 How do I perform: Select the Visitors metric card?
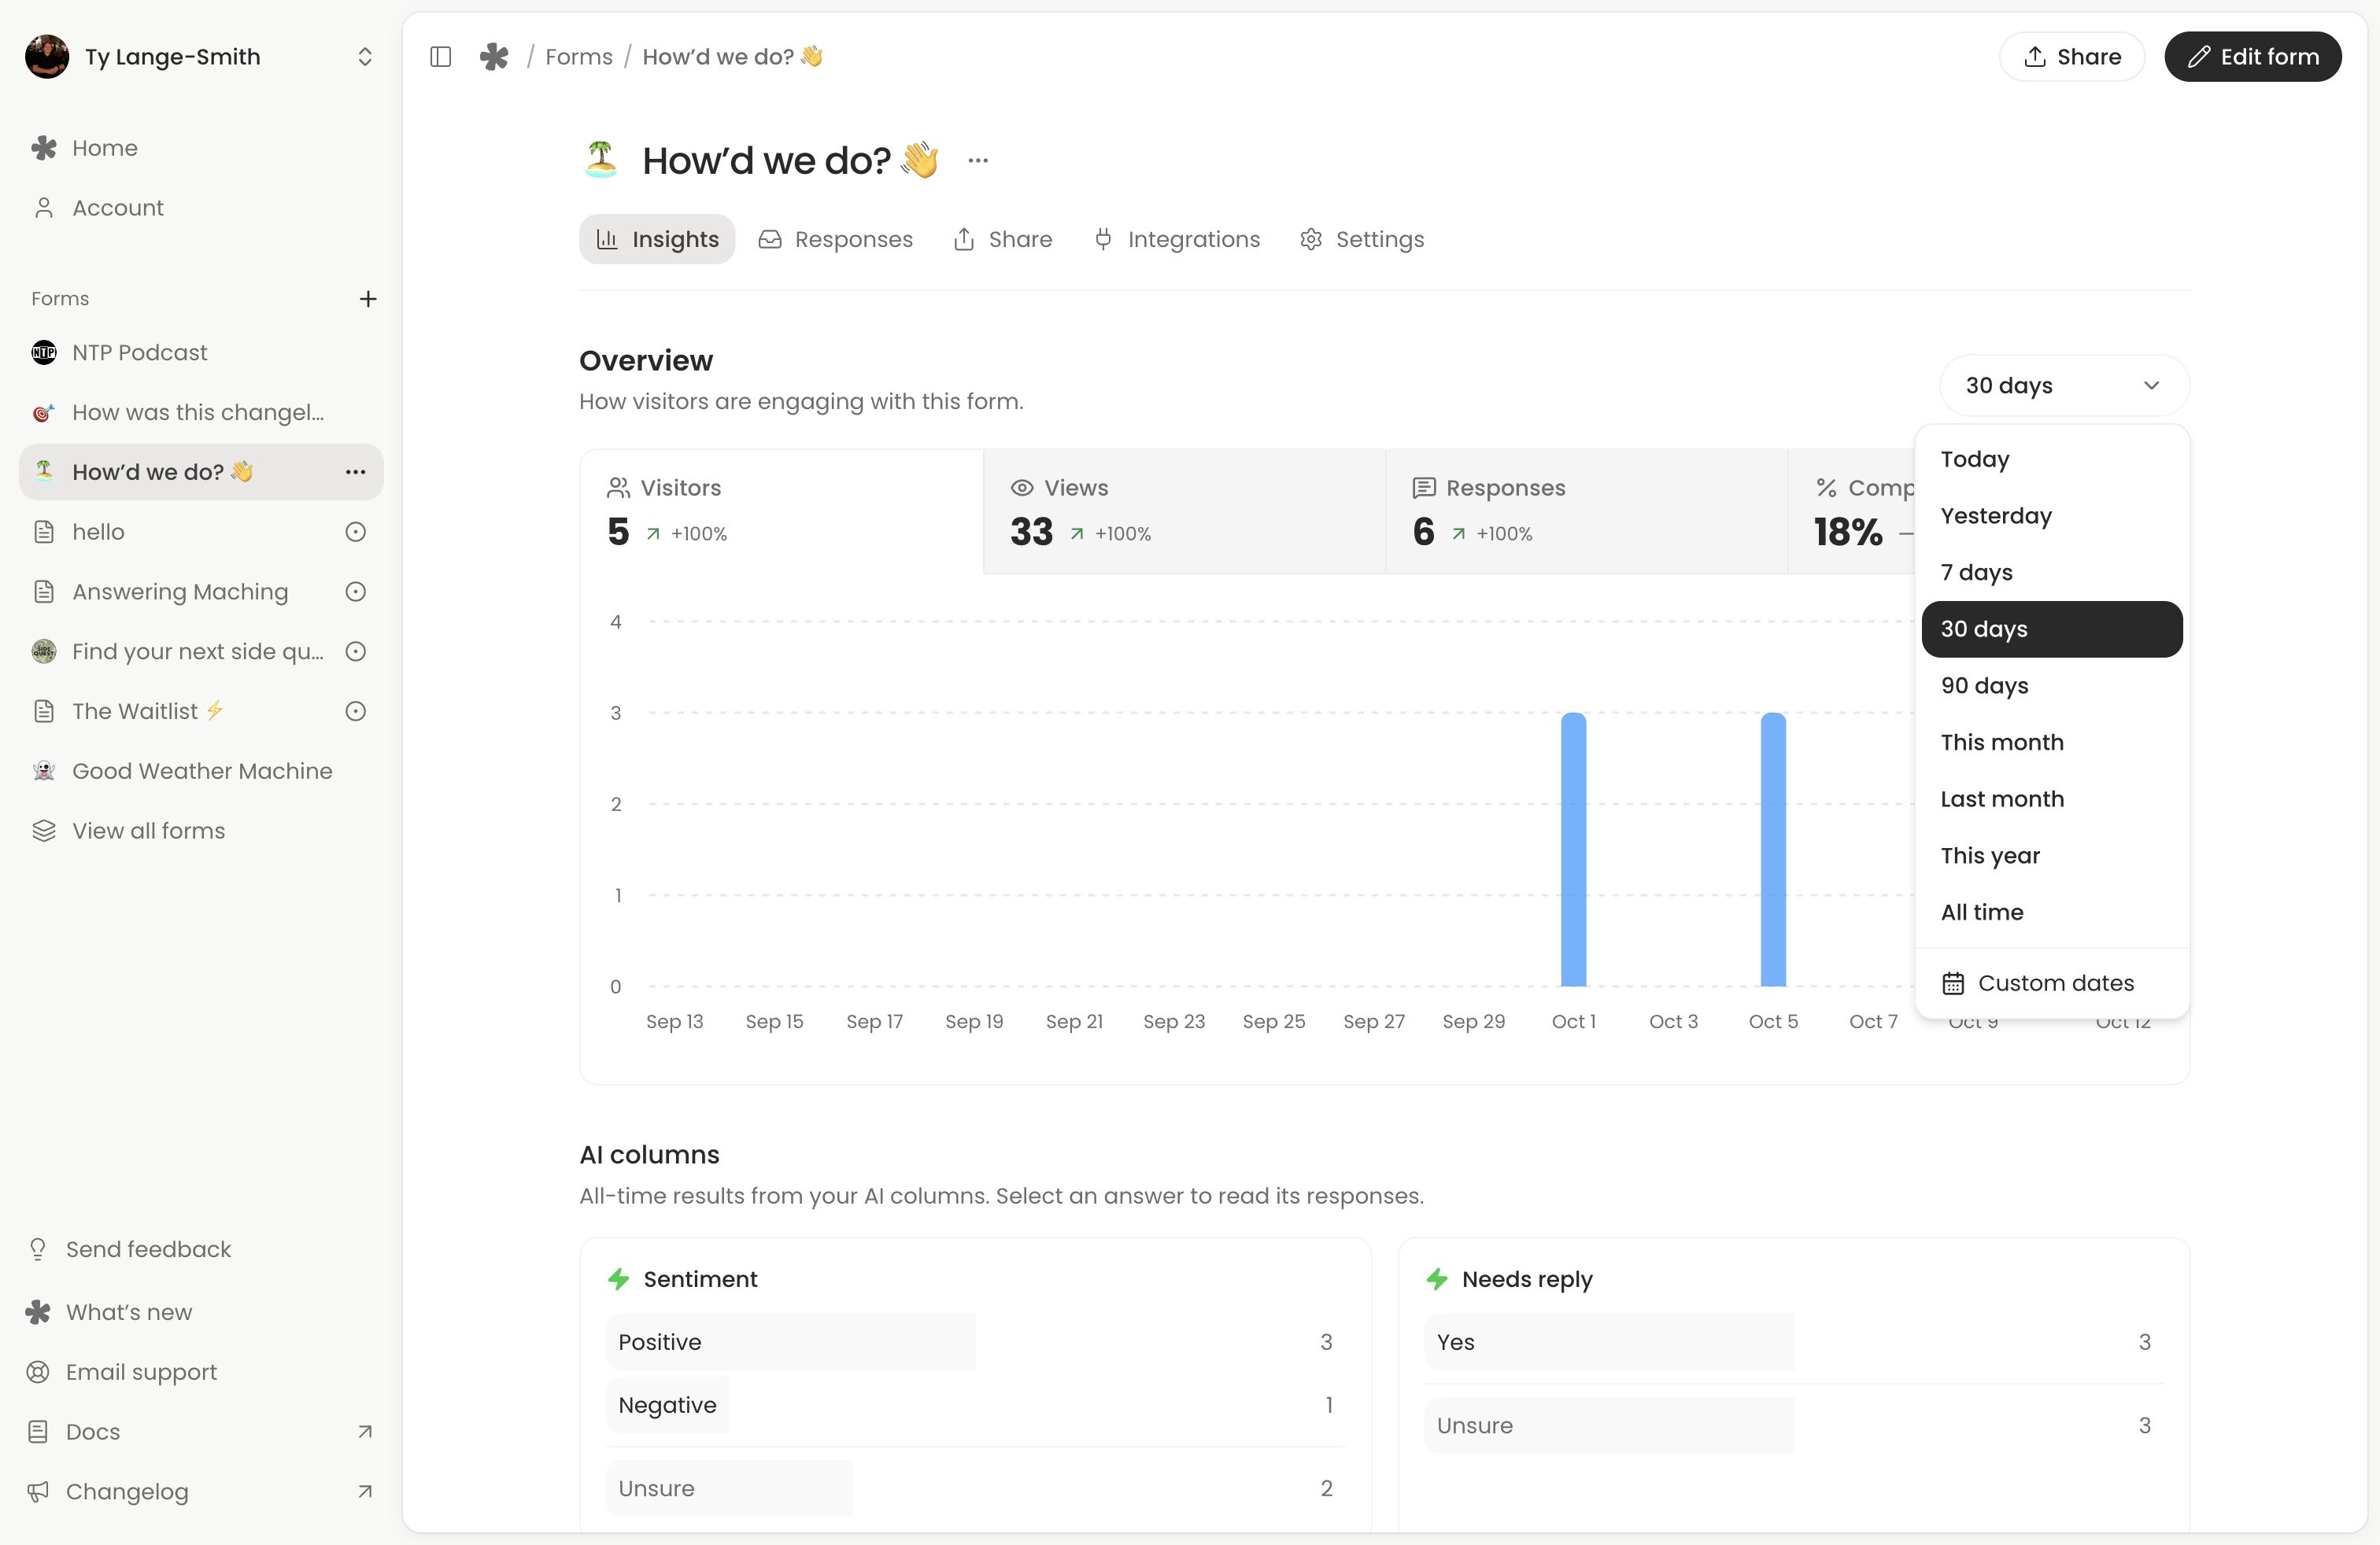click(x=782, y=511)
